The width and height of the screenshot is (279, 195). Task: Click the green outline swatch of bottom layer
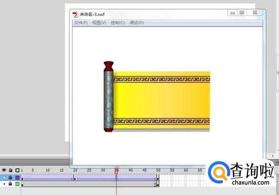tap(17, 184)
